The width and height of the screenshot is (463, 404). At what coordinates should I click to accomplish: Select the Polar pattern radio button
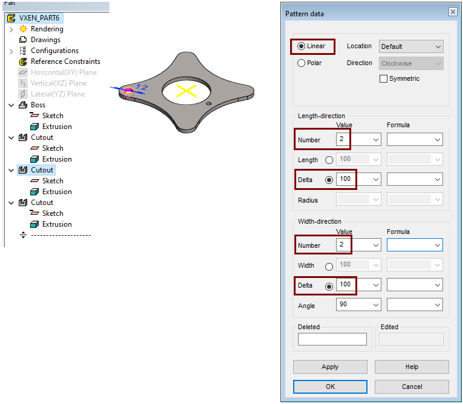[x=302, y=63]
